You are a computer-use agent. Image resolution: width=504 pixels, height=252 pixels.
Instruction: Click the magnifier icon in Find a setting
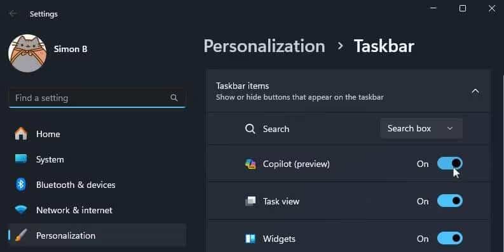click(174, 98)
